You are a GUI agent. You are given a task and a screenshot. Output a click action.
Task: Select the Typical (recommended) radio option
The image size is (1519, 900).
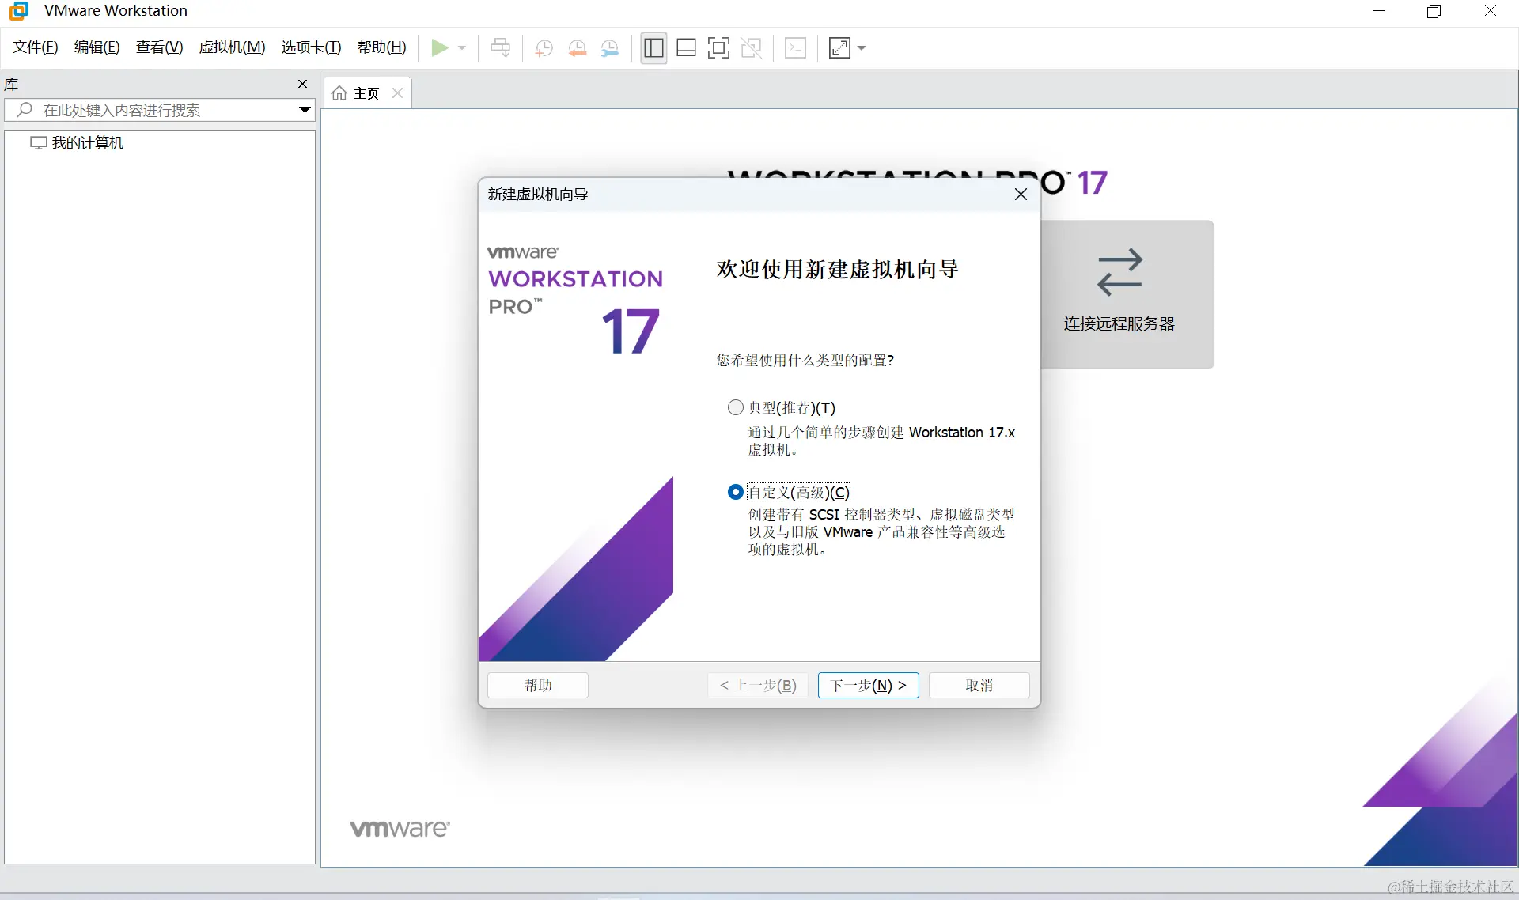tap(736, 407)
